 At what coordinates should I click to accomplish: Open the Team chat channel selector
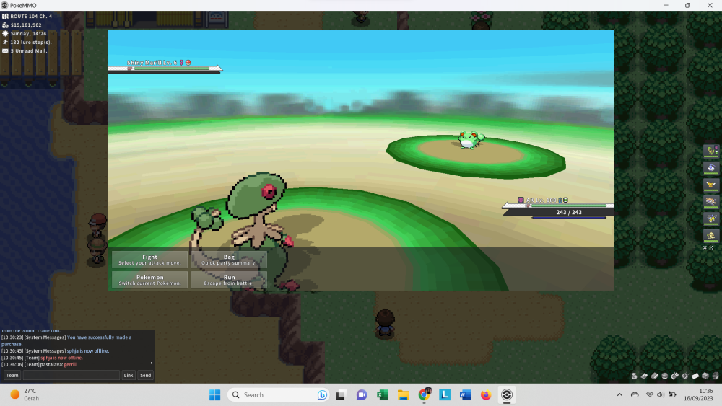click(12, 375)
